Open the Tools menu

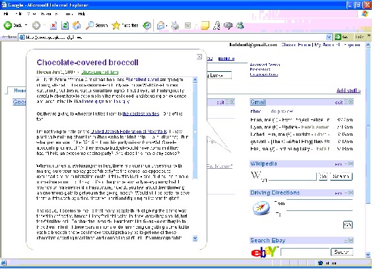(x=69, y=14)
